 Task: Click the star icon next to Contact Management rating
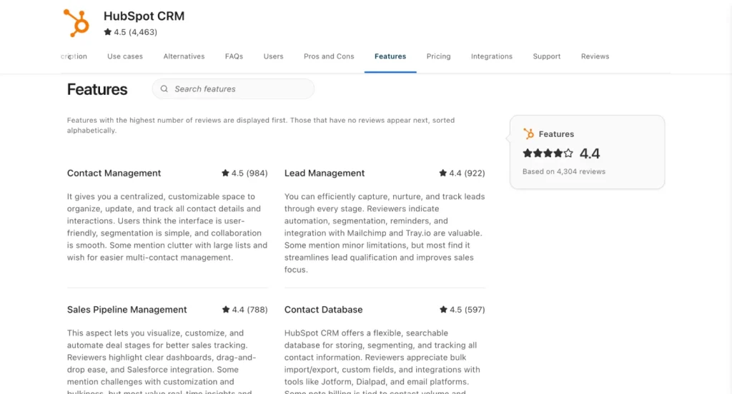(x=225, y=173)
